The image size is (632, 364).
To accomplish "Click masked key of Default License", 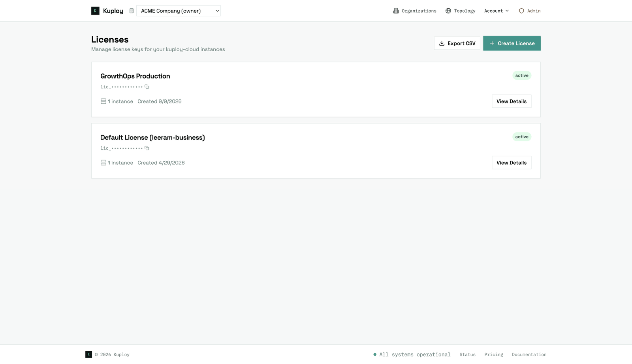I will (x=122, y=148).
